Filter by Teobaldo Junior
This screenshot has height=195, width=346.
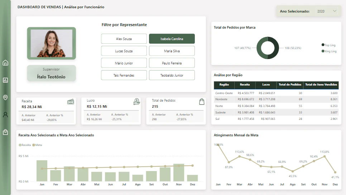click(172, 75)
